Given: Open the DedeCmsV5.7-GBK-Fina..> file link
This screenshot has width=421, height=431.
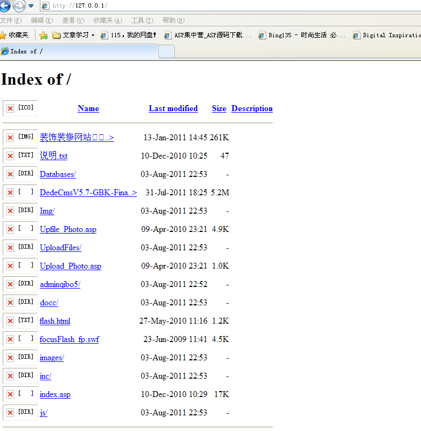Looking at the screenshot, I should (88, 193).
